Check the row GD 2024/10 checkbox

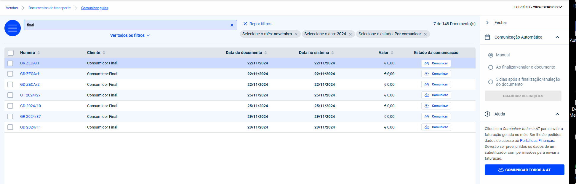(x=10, y=106)
